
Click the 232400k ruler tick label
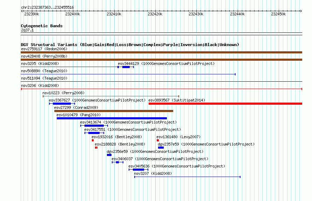pyautogui.click(x=73, y=14)
